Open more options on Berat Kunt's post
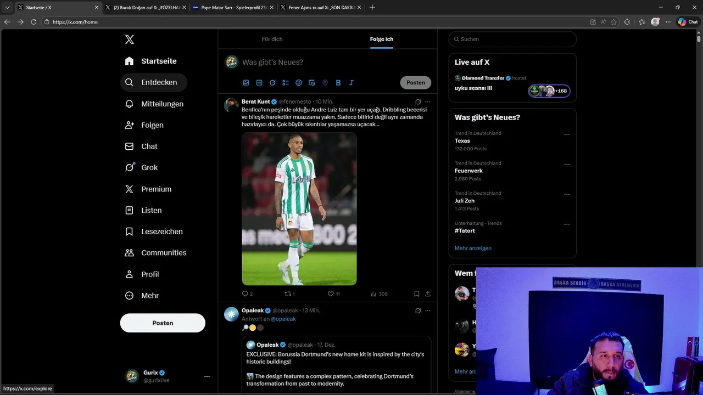The image size is (703, 395). click(x=428, y=101)
